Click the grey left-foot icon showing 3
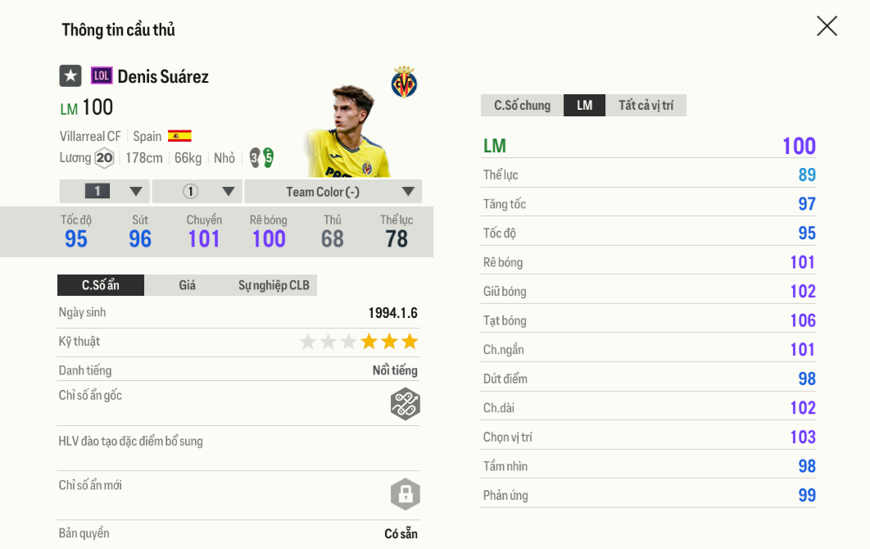 (x=255, y=157)
